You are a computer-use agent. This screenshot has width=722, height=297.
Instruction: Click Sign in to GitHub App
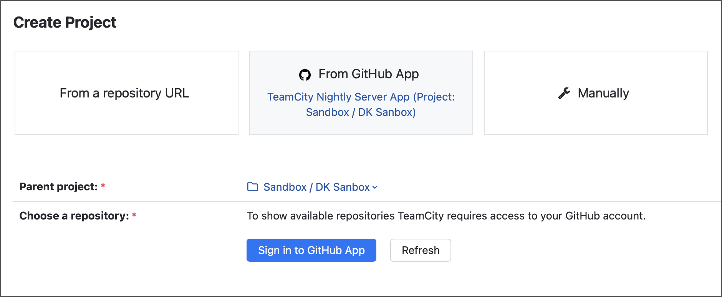(x=311, y=250)
